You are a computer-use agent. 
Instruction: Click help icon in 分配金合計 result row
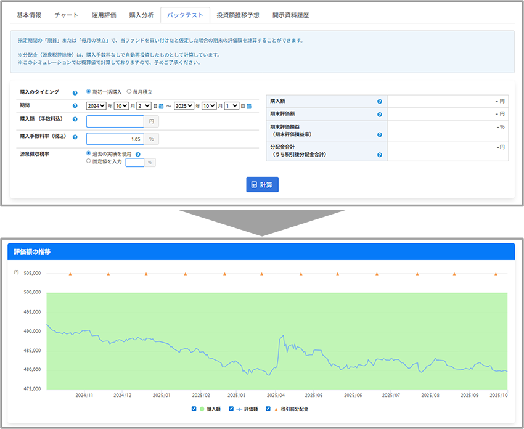click(x=380, y=154)
